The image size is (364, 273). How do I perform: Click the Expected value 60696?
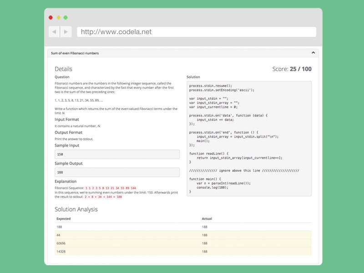(x=61, y=243)
